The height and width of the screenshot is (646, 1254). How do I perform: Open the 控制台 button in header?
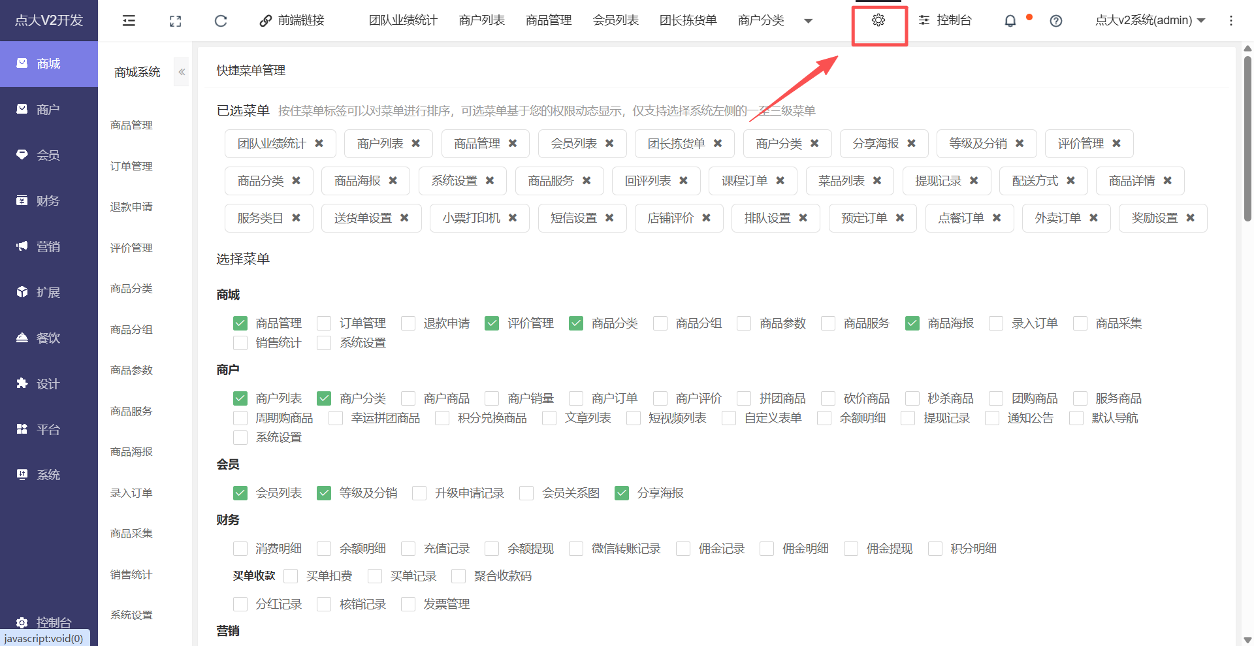(x=945, y=21)
